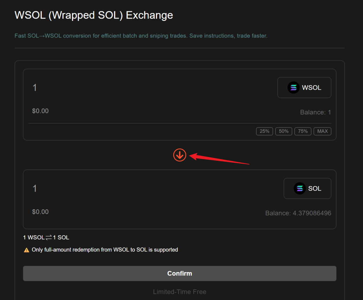Screen dimensions: 363x300
Task: Open the SOL token selection dropdown
Action: (307, 188)
